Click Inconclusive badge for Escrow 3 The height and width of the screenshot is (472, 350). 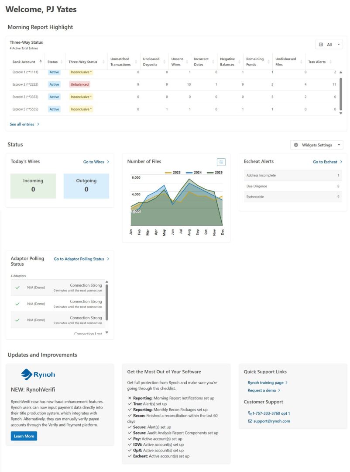coord(81,97)
